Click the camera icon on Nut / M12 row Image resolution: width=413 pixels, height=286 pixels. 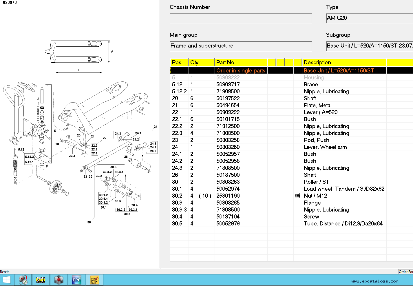pyautogui.click(x=297, y=196)
